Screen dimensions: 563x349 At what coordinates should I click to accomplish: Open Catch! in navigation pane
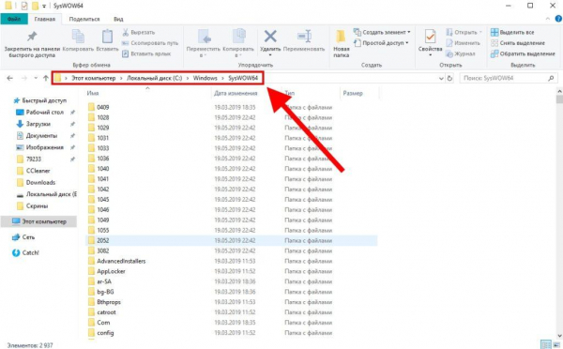tap(25, 252)
